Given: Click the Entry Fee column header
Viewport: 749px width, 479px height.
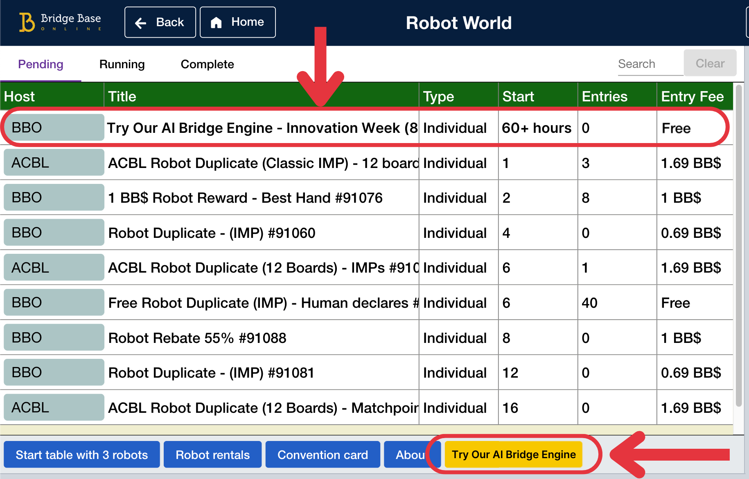Looking at the screenshot, I should [x=692, y=96].
